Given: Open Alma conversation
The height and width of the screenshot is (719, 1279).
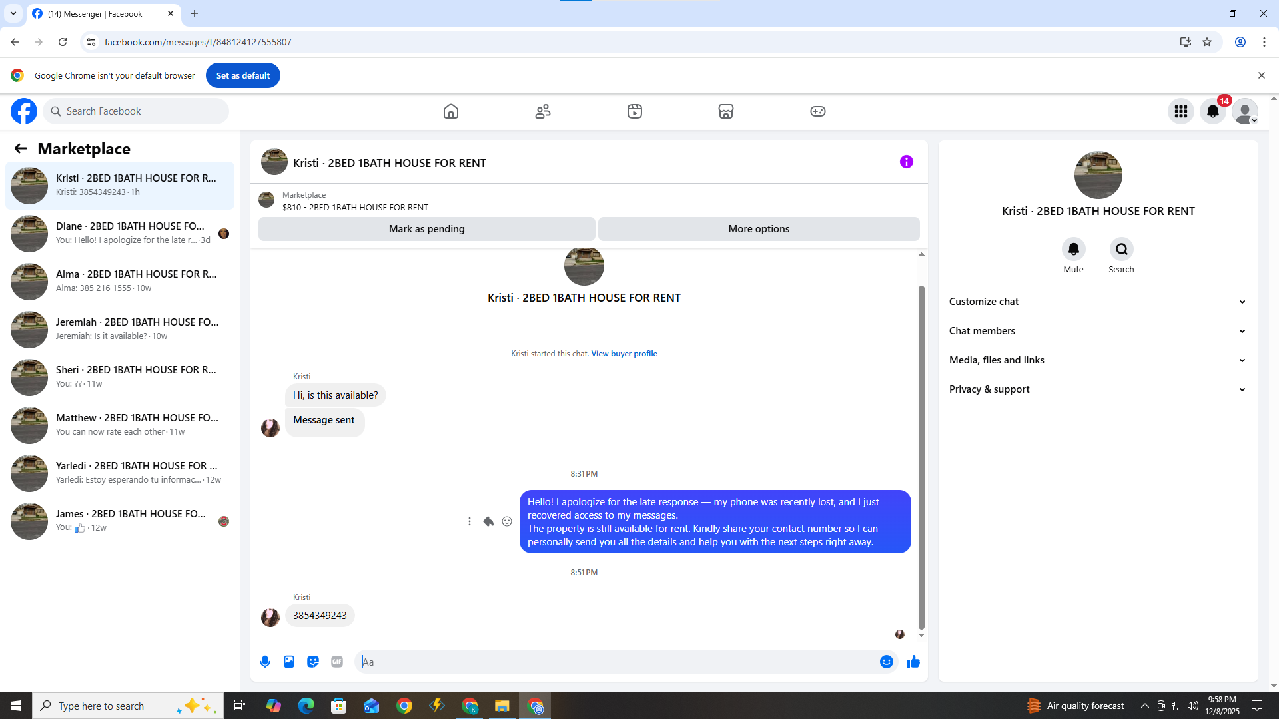Looking at the screenshot, I should (120, 282).
